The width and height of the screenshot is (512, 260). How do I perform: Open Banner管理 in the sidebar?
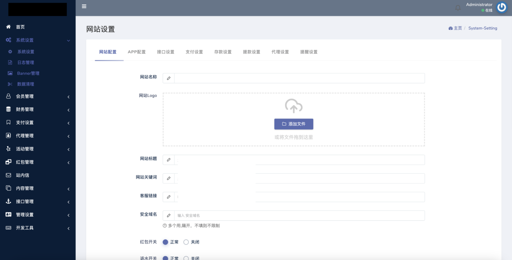(28, 73)
